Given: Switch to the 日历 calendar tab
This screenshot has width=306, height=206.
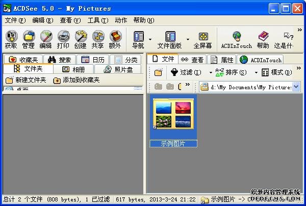Looking at the screenshot, I should (x=93, y=59).
